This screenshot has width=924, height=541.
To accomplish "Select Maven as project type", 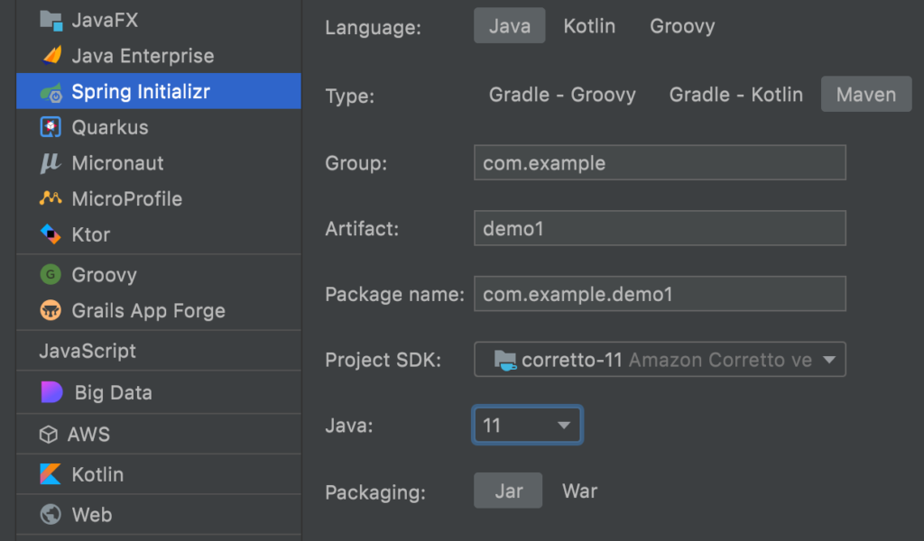I will pyautogui.click(x=865, y=94).
